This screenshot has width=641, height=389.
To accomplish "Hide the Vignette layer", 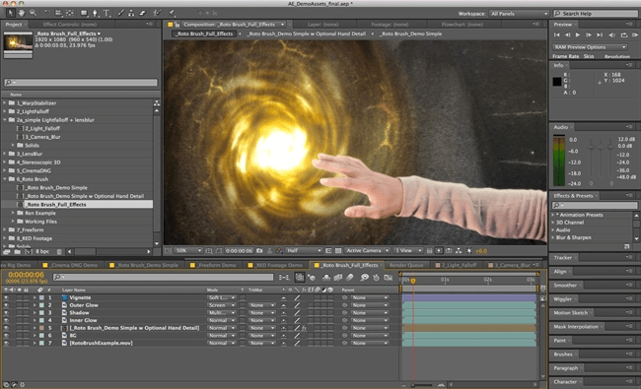I will (6, 297).
